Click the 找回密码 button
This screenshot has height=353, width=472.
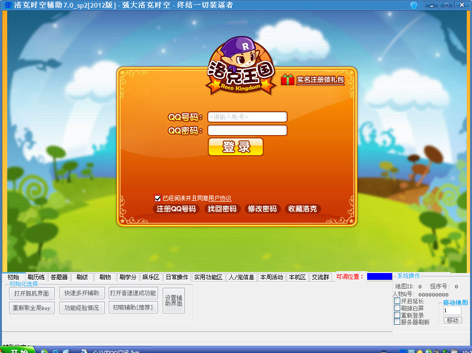click(222, 209)
